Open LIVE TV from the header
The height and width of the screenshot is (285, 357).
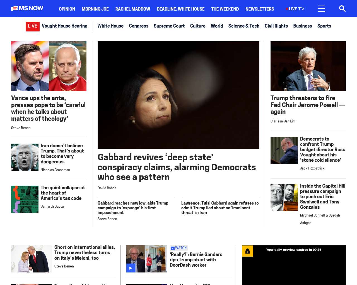coord(295,9)
